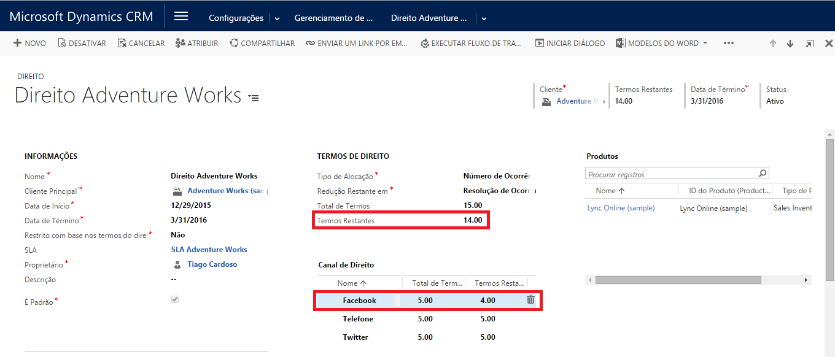
Task: Click the COMPARTILHAR share icon
Action: click(x=233, y=44)
